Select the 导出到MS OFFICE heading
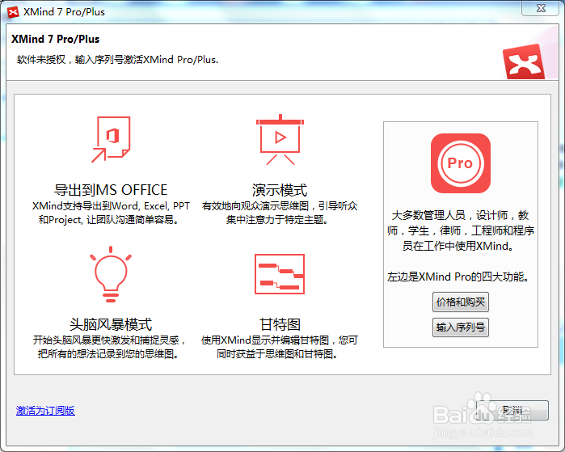 pos(111,190)
